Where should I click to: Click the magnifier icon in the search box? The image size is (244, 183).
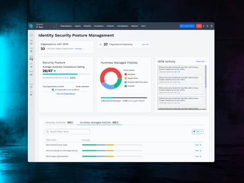click(48, 132)
